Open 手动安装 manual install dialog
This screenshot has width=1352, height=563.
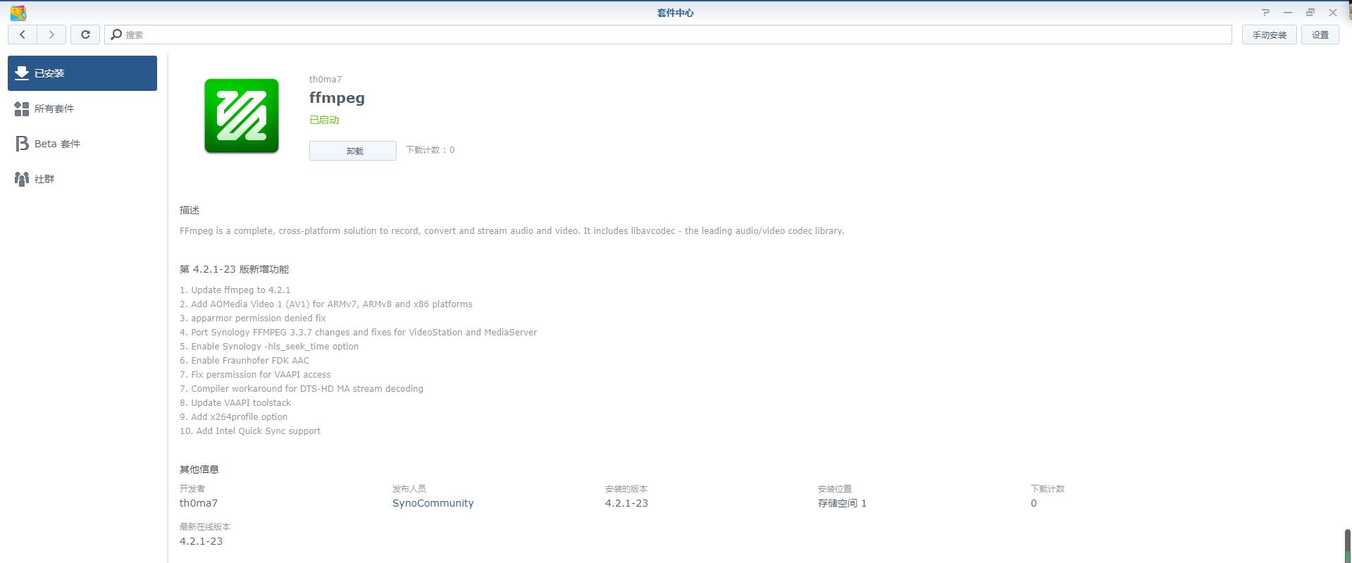point(1269,35)
